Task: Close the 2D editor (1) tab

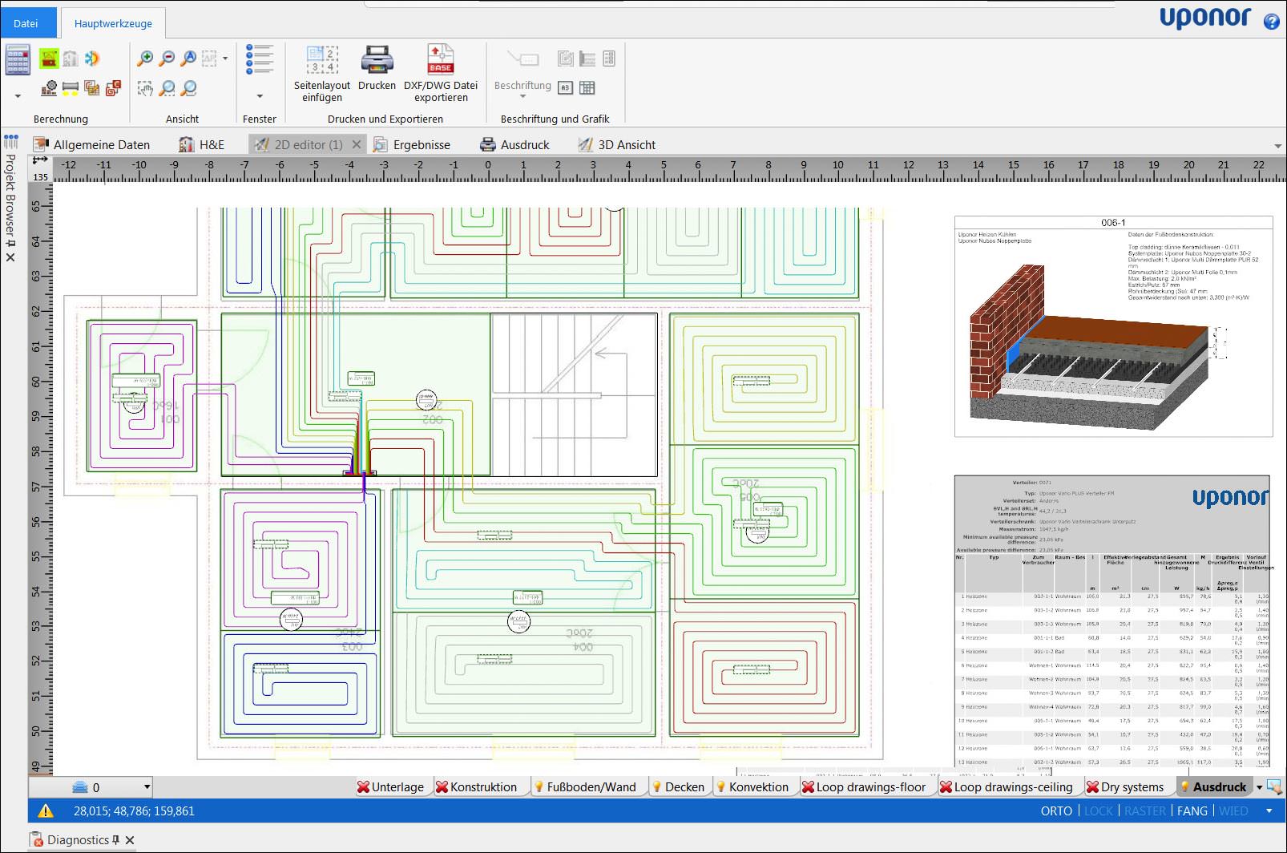Action: (357, 144)
